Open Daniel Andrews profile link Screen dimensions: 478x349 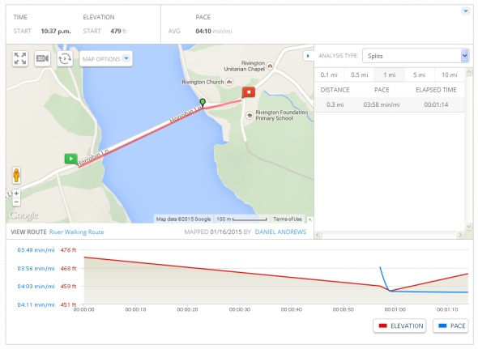click(280, 232)
